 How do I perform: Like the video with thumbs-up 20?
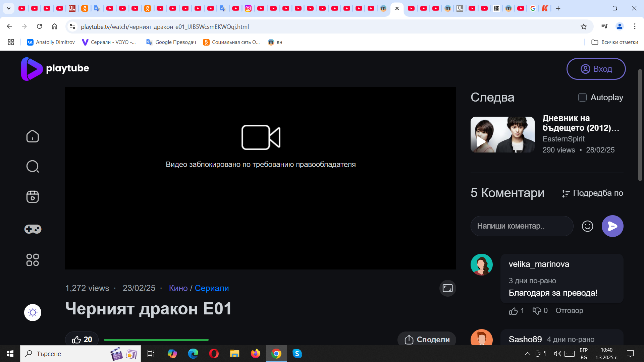point(82,340)
